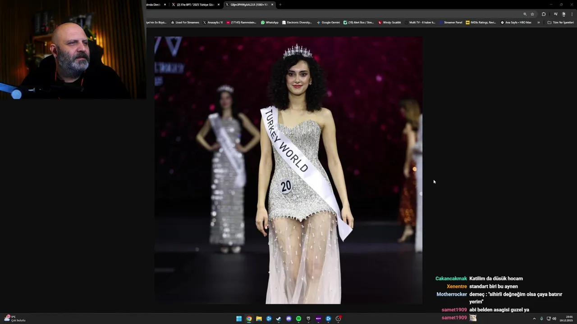
Task: Open the Multi TV - 6 haber bookmark
Action: click(x=420, y=22)
